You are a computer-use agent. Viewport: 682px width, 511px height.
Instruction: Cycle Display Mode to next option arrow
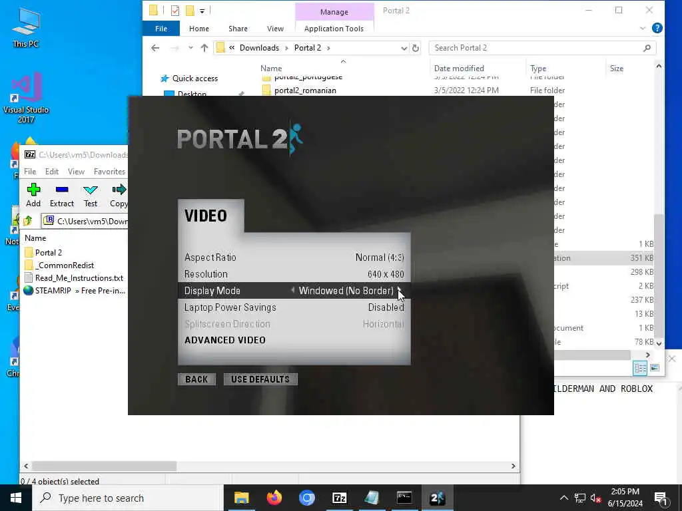399,290
